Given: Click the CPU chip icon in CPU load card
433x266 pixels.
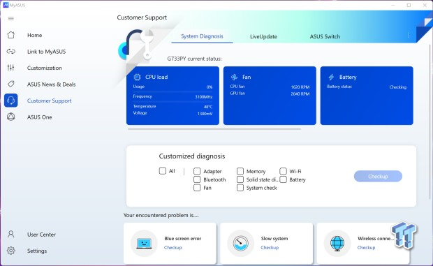Looking at the screenshot, I should coord(138,77).
